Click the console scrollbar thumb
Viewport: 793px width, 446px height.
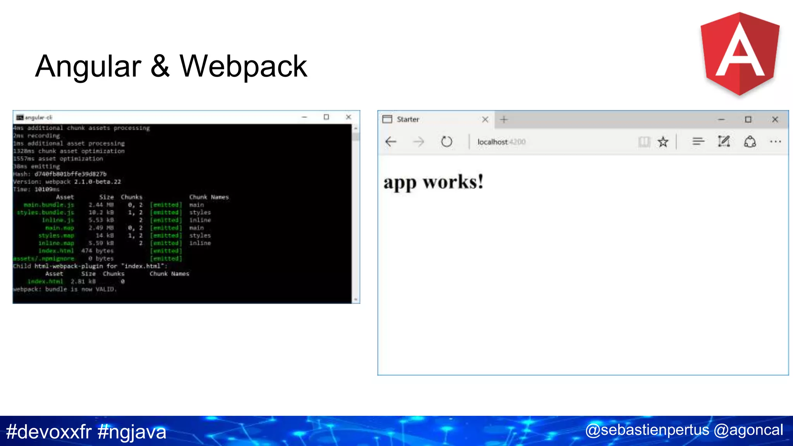(355, 137)
